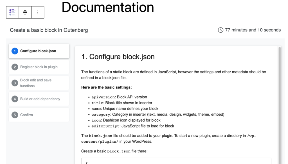288x164 pixels.
Task: Select the 'Configure block.json' step
Action: coord(39,51)
